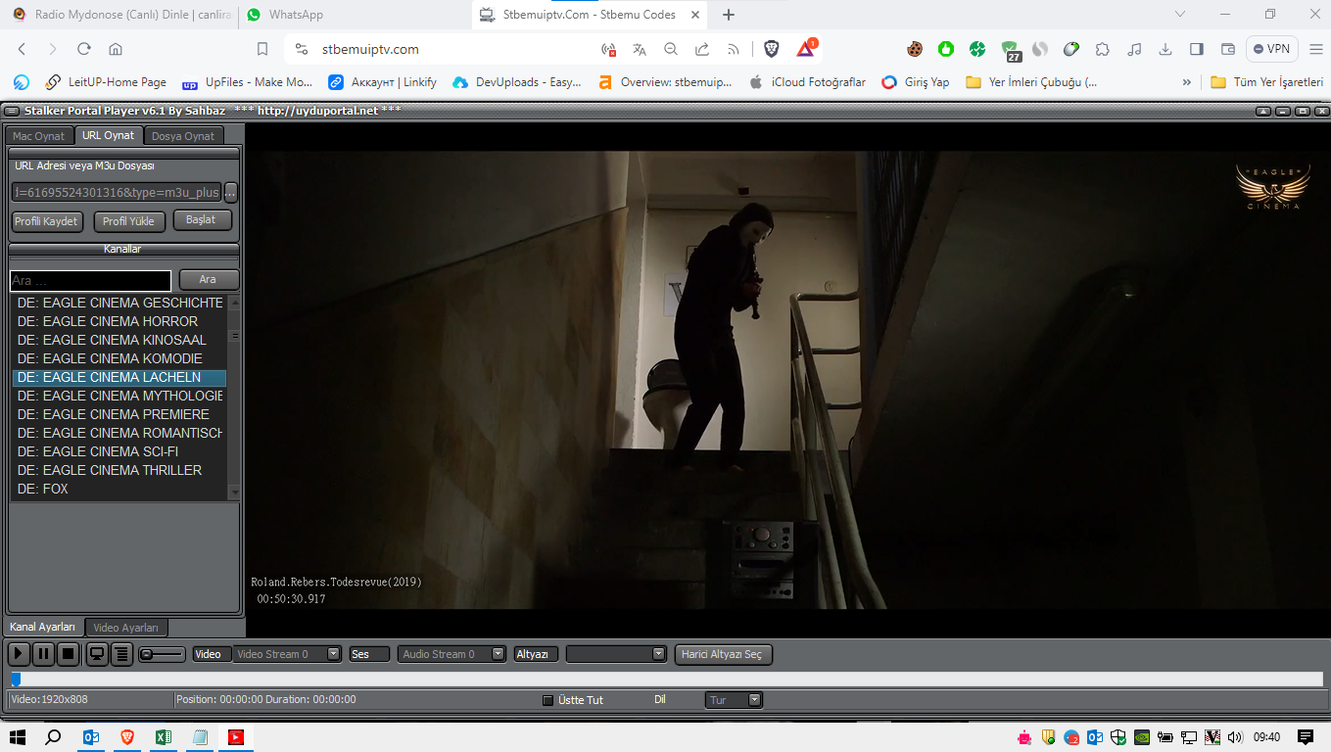The width and height of the screenshot is (1331, 752).
Task: Select channel DE: EAGLE CINEMA ROMANTISCH
Action: click(119, 433)
